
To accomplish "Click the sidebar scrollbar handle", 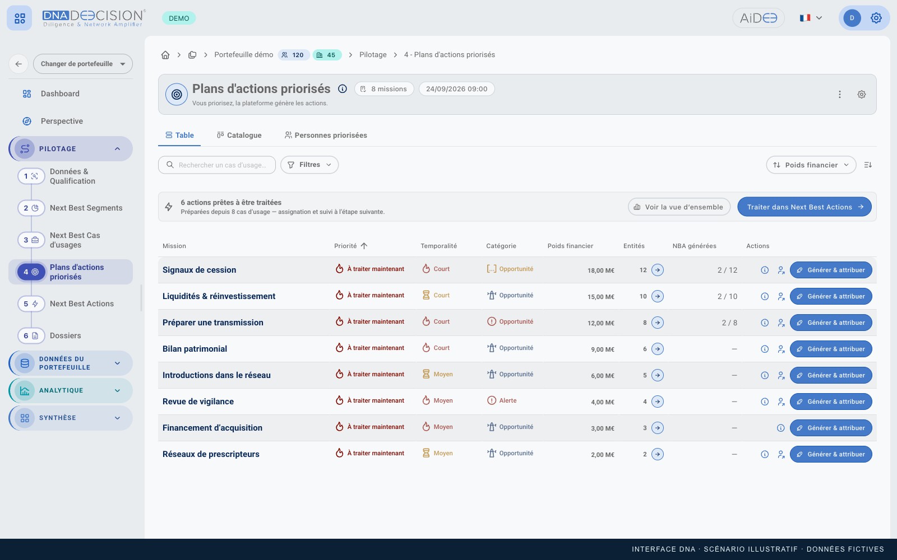I will click(141, 298).
